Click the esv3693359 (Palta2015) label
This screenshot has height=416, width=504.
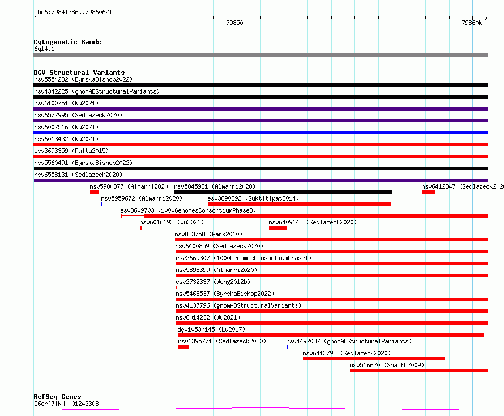click(x=71, y=151)
